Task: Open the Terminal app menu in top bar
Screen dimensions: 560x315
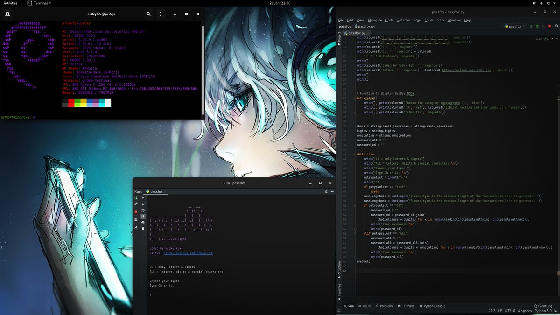Action: [39, 3]
